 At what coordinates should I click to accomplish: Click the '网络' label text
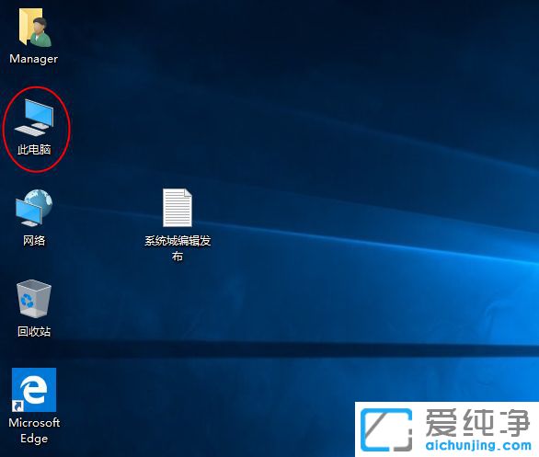point(34,240)
